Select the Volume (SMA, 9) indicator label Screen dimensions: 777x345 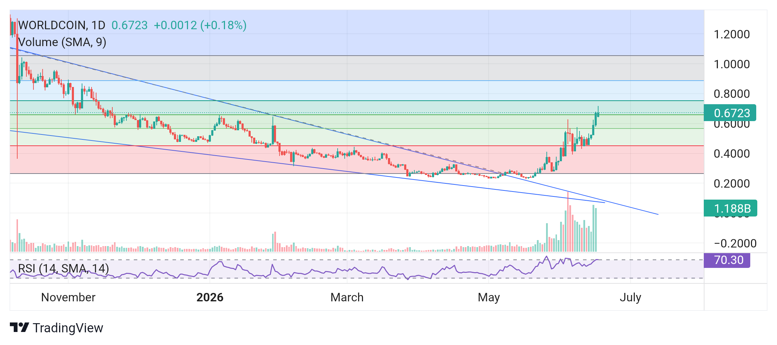coord(62,42)
